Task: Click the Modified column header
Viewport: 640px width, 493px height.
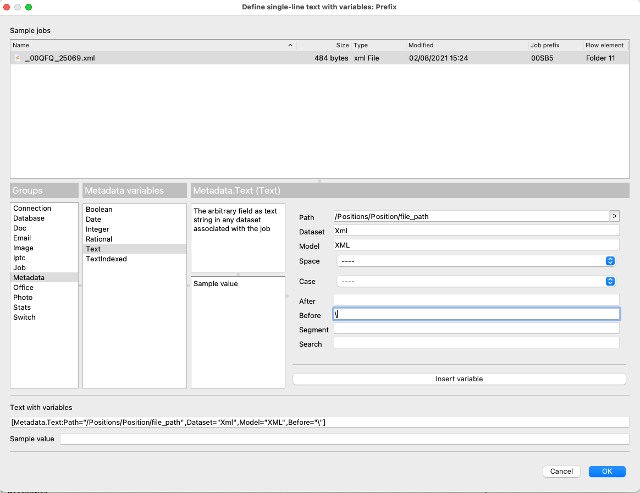Action: point(466,45)
